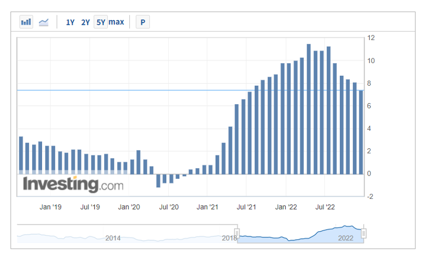Click the 12 label on the y-axis
The image size is (423, 254).
coord(371,38)
